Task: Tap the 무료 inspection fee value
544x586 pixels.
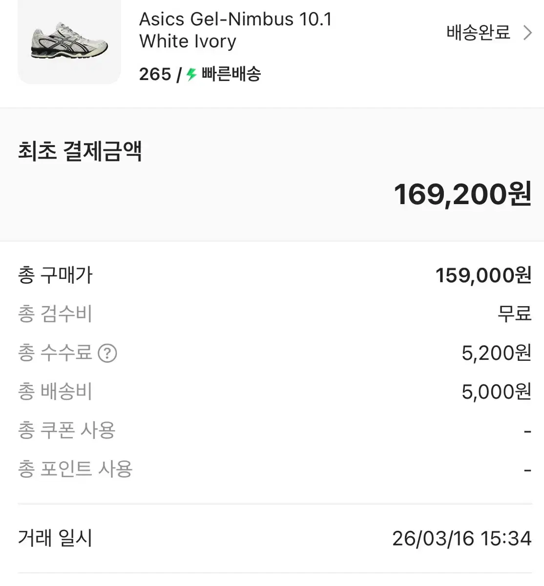Action: click(514, 314)
